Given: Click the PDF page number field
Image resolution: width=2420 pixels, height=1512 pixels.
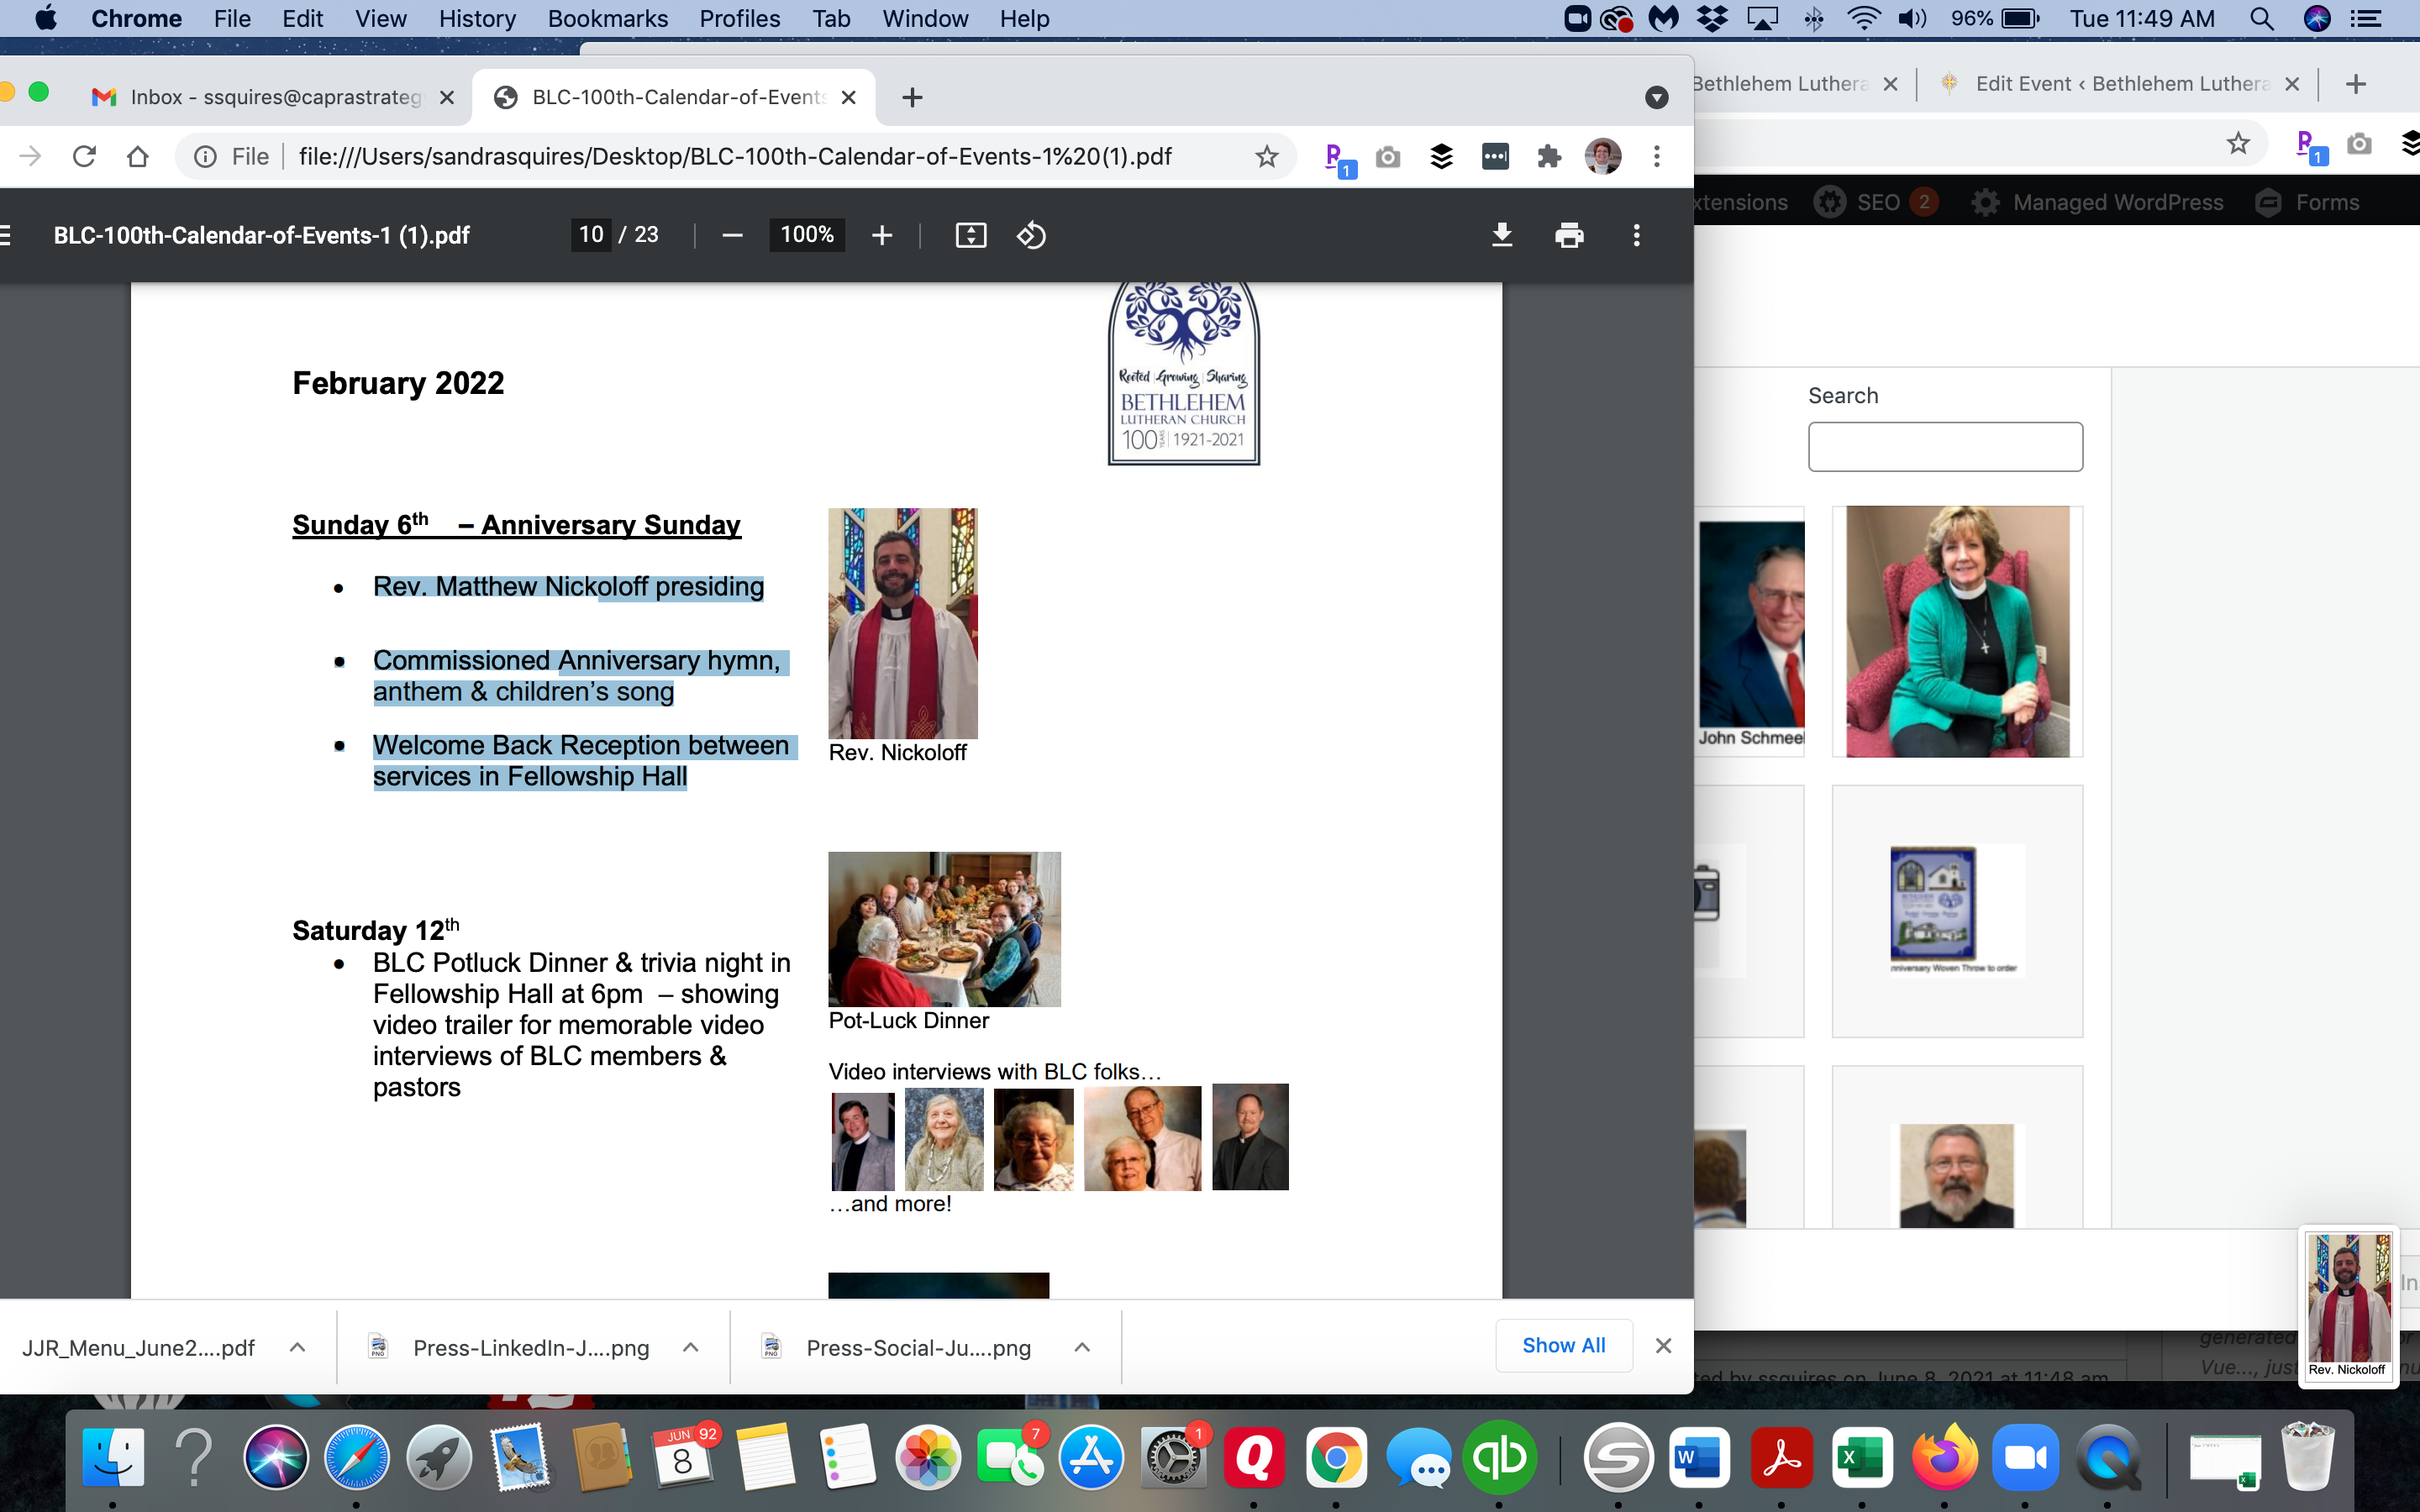Looking at the screenshot, I should [591, 235].
